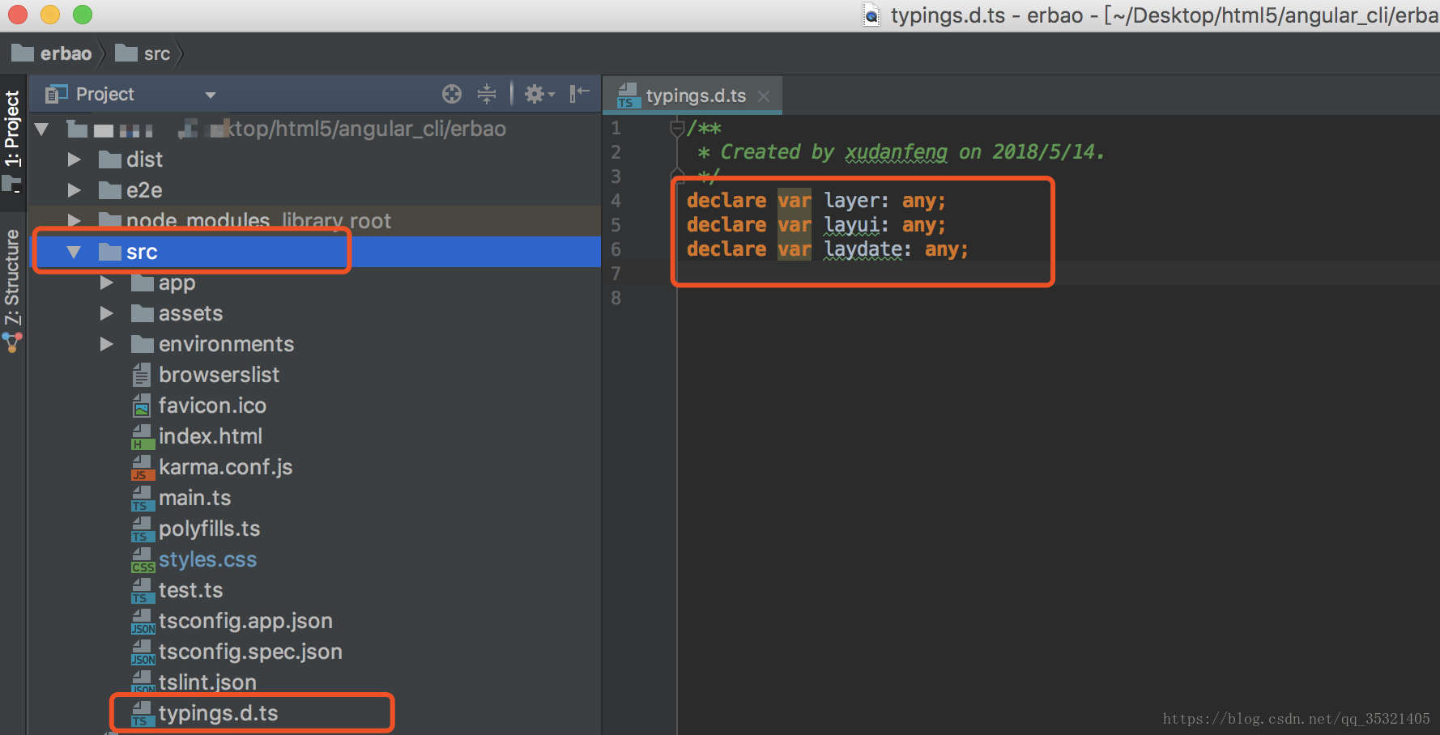Open polyfills.ts from the project tree
This screenshot has width=1440, height=735.
pyautogui.click(x=209, y=529)
